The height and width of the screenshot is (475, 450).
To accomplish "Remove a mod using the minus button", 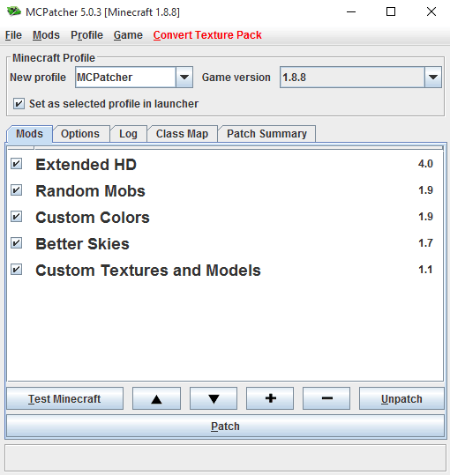I will pyautogui.click(x=326, y=398).
